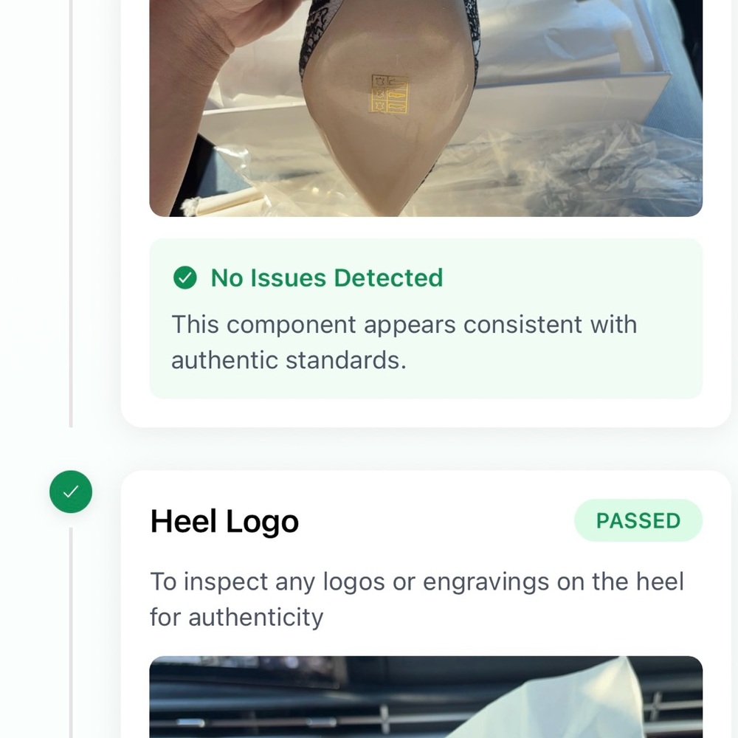Click the green timeline checkmark for Heel Logo
Screen dimensions: 738x738
[71, 492]
